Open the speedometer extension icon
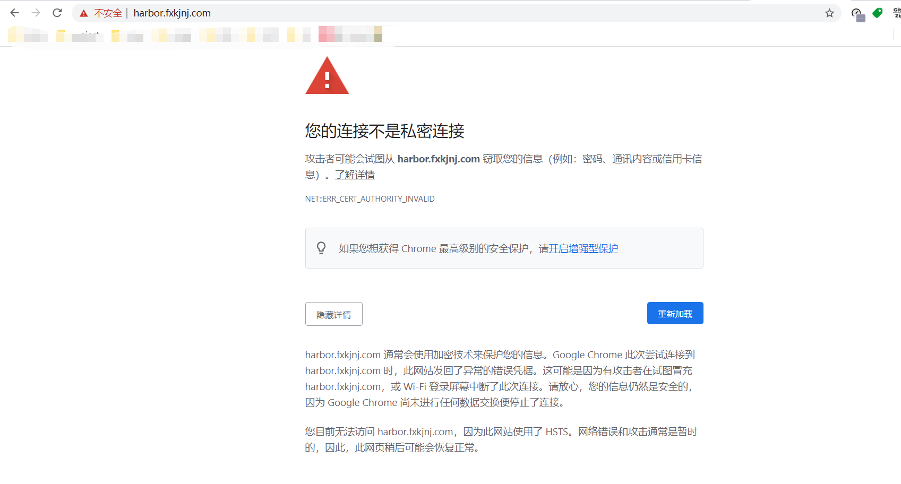The image size is (901, 484). (x=857, y=14)
